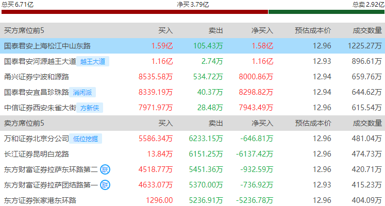385x206 pixels.
Task: Click the green total-sell progress bar
Action: (326, 12)
